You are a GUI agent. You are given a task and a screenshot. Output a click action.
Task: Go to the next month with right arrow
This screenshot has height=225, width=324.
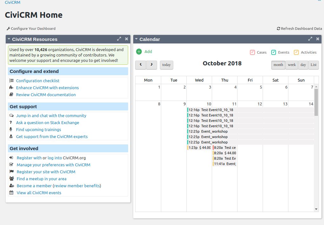tap(151, 65)
